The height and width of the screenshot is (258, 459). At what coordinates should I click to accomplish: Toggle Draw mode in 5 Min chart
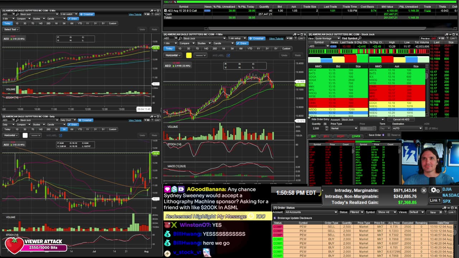point(73,19)
